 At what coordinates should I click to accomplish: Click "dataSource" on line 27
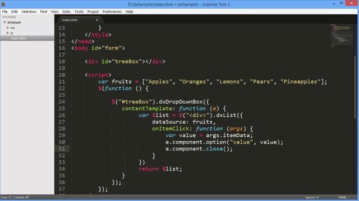point(169,122)
